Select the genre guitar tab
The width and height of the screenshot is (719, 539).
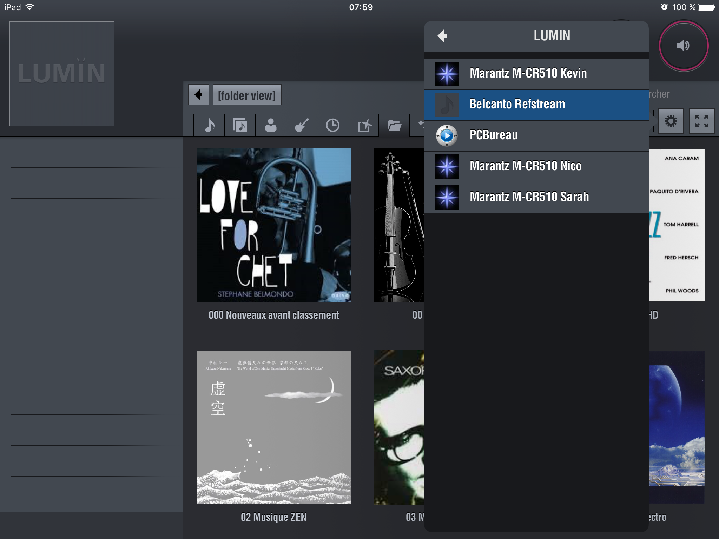click(x=302, y=125)
